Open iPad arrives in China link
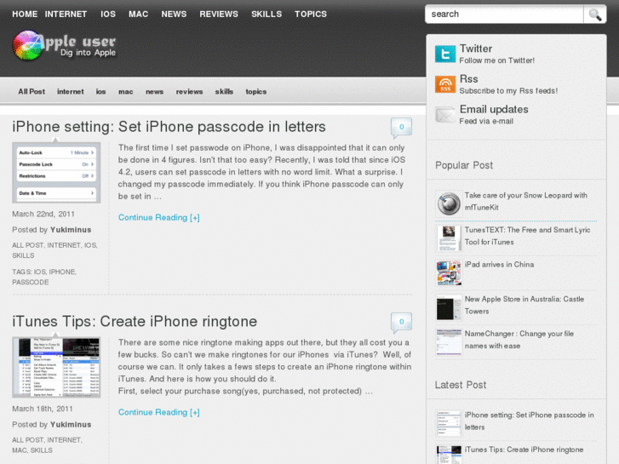619x464 pixels. tap(499, 265)
